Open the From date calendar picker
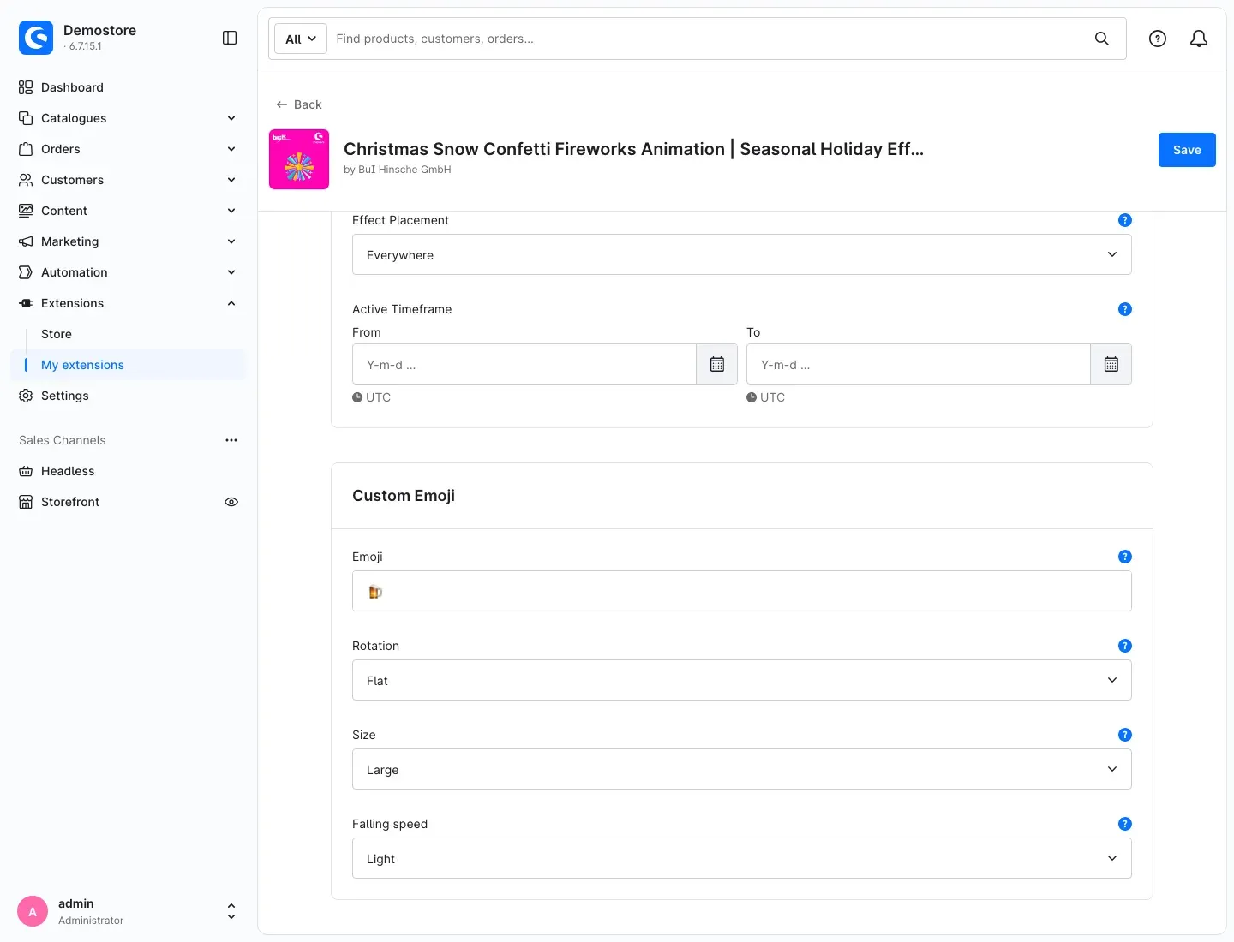 pos(717,364)
